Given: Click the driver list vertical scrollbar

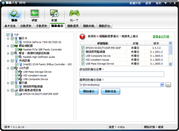Looking at the screenshot, I should coord(170,54).
